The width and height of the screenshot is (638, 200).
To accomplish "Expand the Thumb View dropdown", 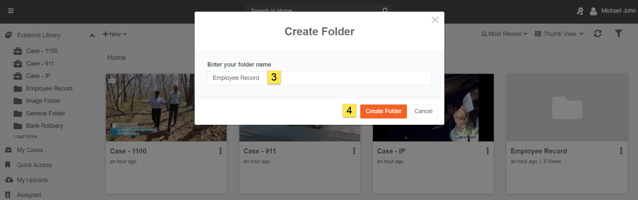I will pos(559,34).
